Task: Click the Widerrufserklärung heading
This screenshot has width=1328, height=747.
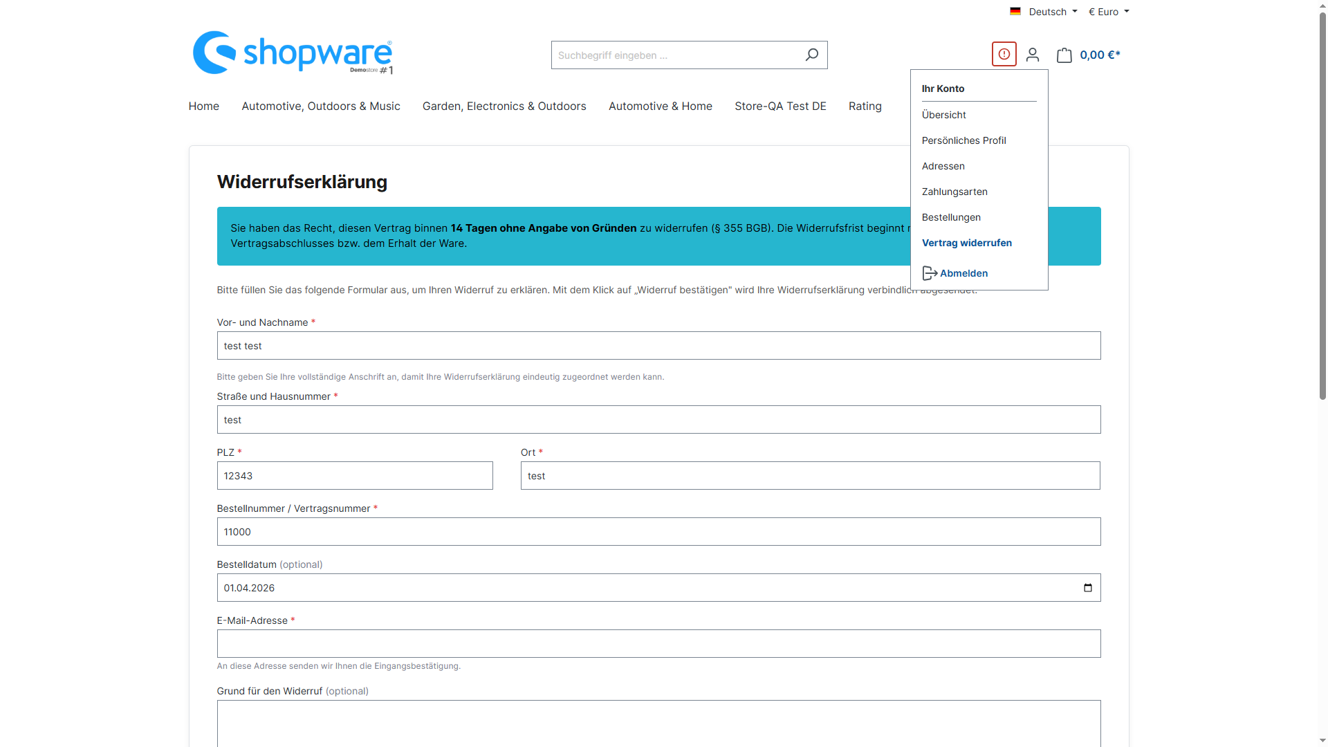Action: tap(302, 182)
